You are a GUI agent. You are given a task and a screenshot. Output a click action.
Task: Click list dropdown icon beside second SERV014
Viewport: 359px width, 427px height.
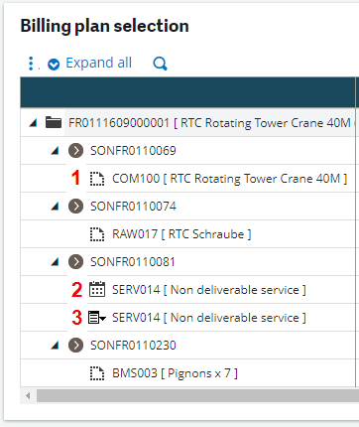(x=97, y=318)
